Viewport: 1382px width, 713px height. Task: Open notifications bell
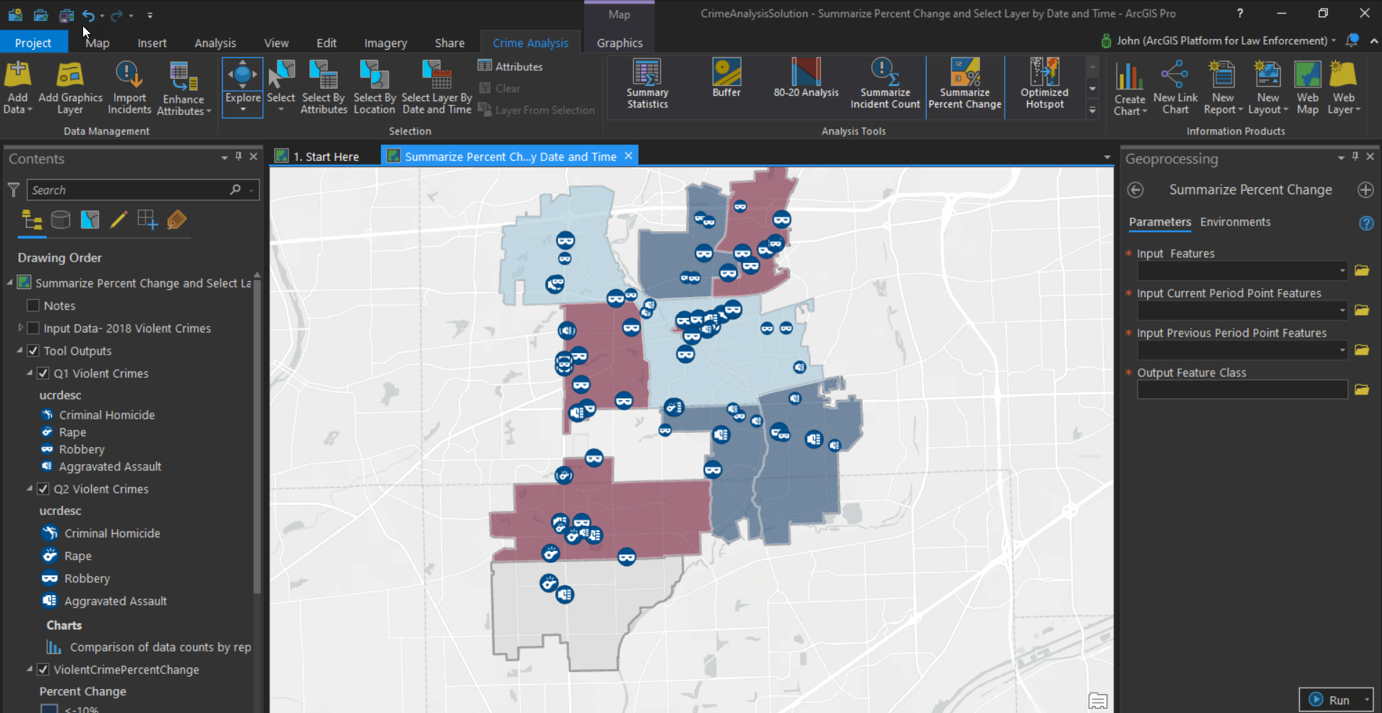(1352, 40)
